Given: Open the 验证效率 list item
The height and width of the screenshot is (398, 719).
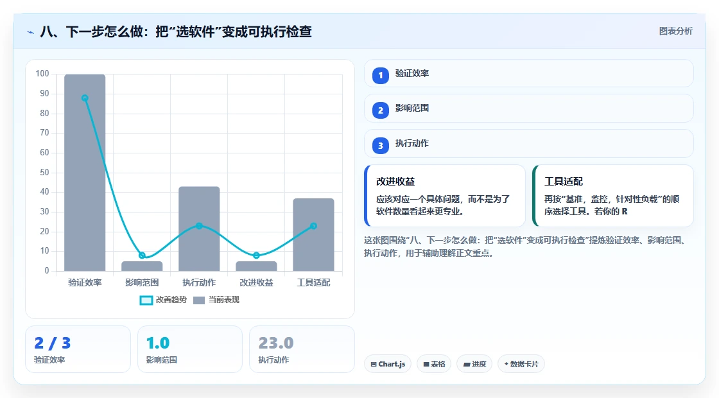Looking at the screenshot, I should pos(529,73).
